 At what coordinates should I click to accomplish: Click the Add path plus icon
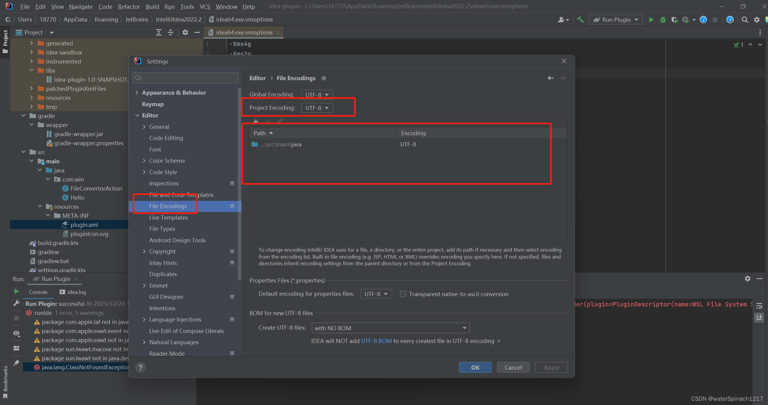pos(256,121)
